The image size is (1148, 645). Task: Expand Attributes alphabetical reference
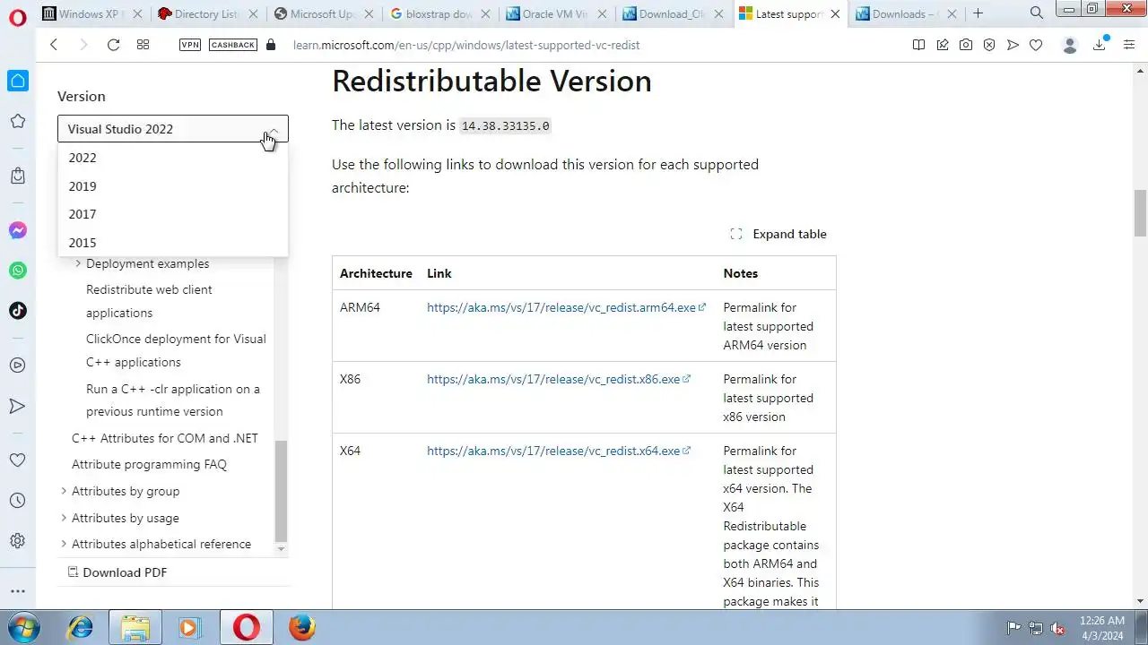pyautogui.click(x=64, y=544)
